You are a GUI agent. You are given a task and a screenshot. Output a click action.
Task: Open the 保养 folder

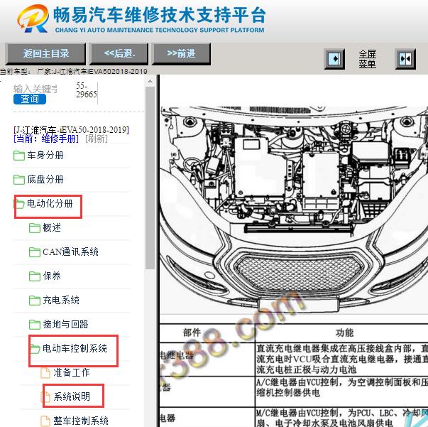pos(52,276)
